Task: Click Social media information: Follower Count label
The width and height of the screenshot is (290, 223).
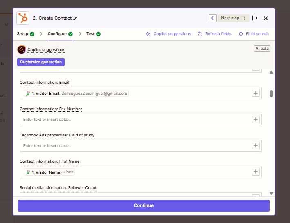Action: pyautogui.click(x=58, y=188)
